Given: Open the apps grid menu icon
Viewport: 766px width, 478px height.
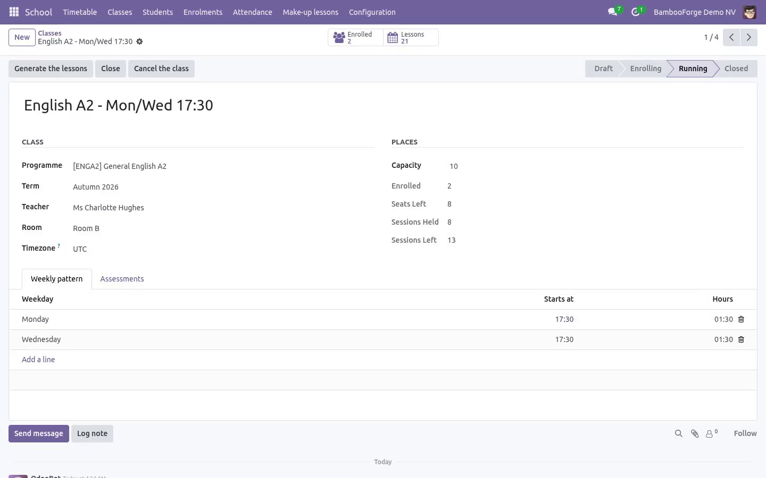Looking at the screenshot, I should pyautogui.click(x=14, y=12).
